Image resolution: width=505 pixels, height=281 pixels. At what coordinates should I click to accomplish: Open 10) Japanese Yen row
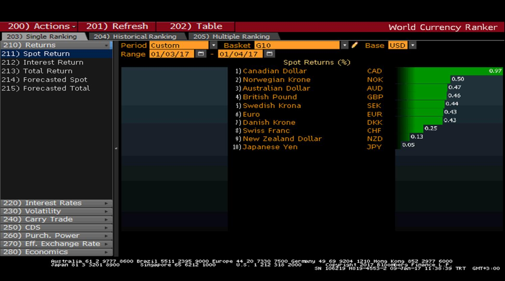[x=266, y=147]
